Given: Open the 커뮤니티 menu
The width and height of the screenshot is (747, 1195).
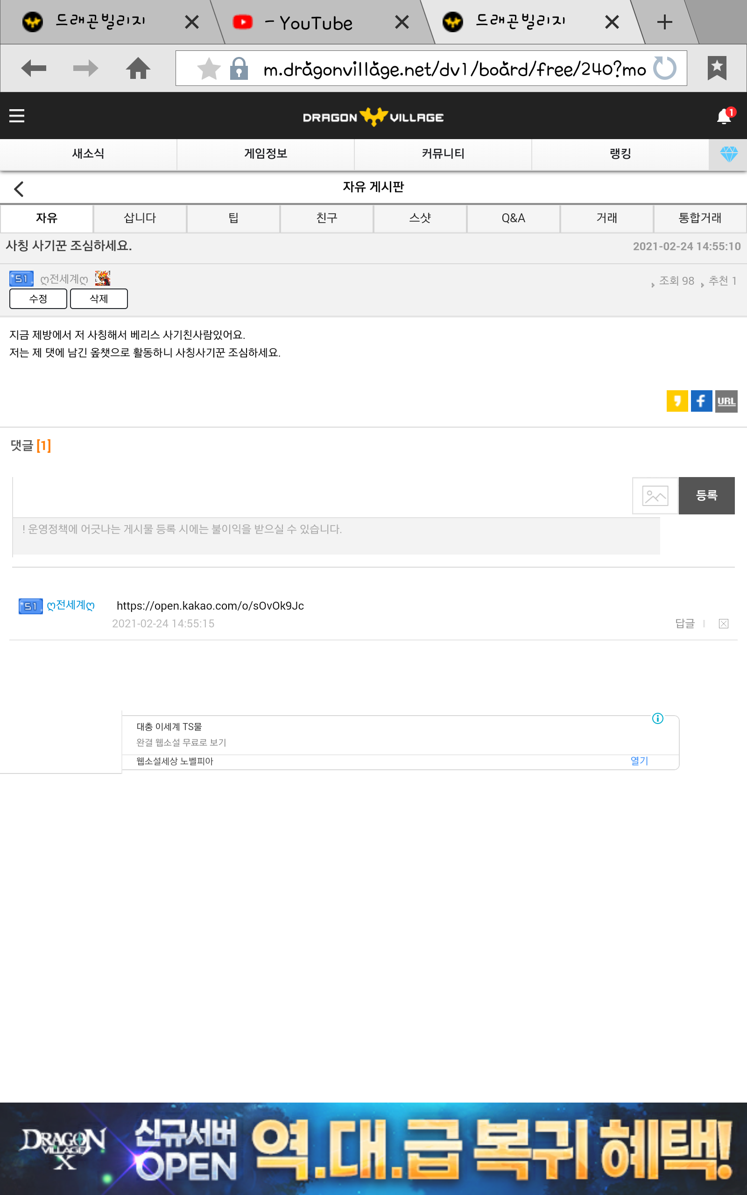Looking at the screenshot, I should pyautogui.click(x=443, y=154).
